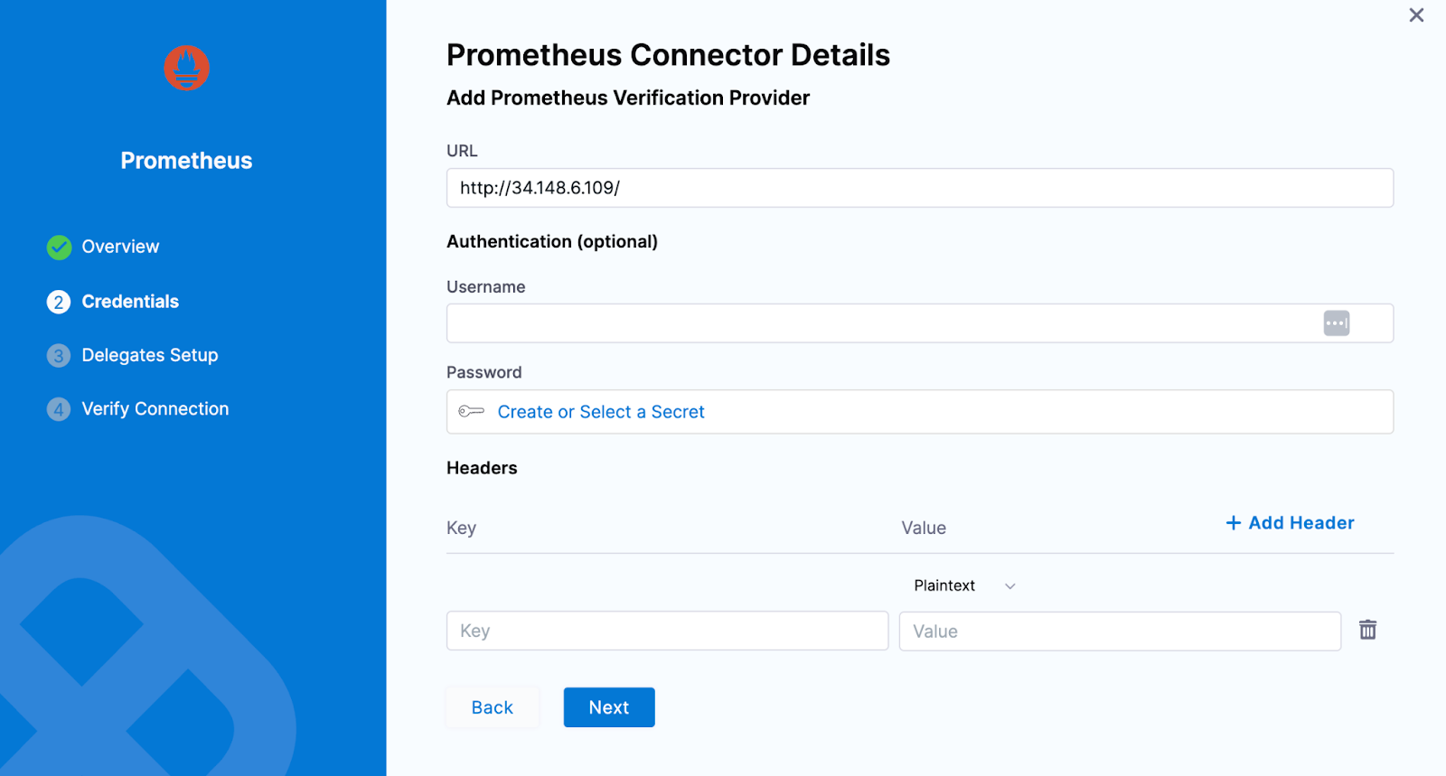Screen dimensions: 1446x776
Task: Click the Prometheus logo at the top
Action: 185,68
